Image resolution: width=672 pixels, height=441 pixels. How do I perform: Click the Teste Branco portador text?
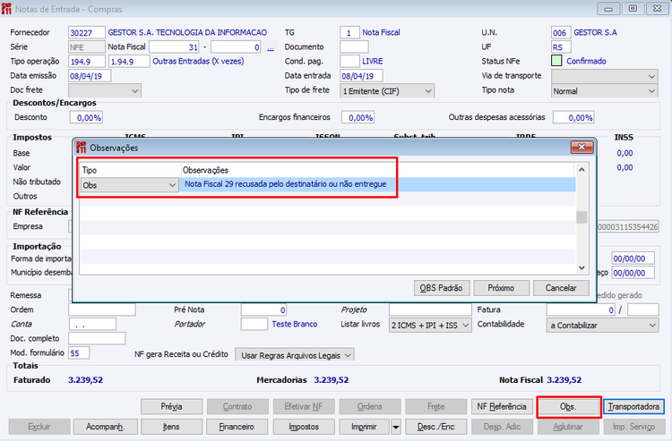[295, 324]
